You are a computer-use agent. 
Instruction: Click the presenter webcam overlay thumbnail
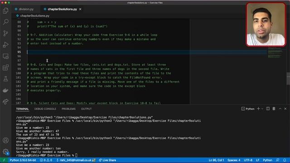click(266, 24)
